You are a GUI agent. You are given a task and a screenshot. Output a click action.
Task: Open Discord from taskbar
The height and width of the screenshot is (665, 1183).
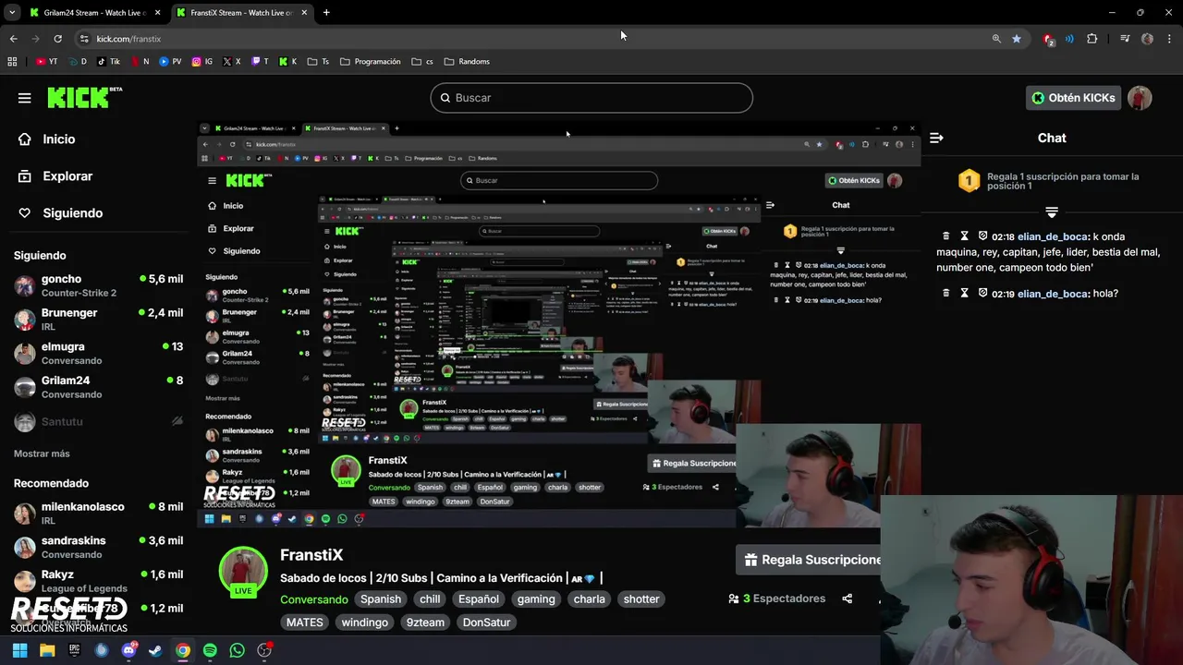point(128,650)
